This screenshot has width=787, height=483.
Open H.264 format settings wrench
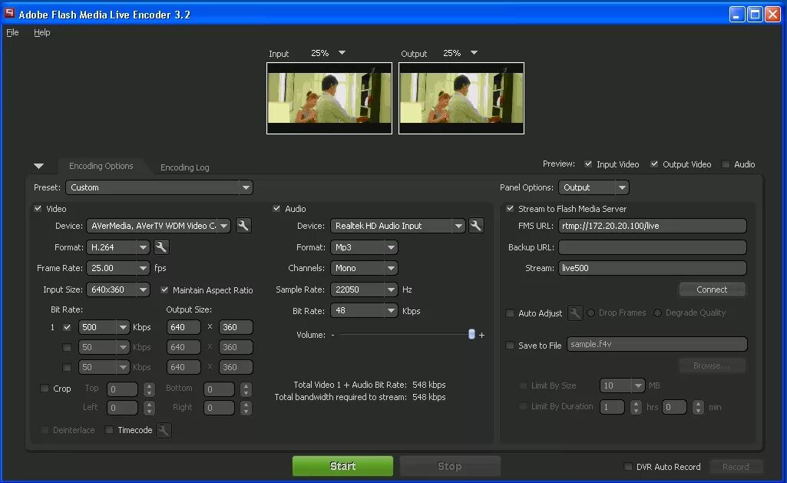pyautogui.click(x=161, y=247)
